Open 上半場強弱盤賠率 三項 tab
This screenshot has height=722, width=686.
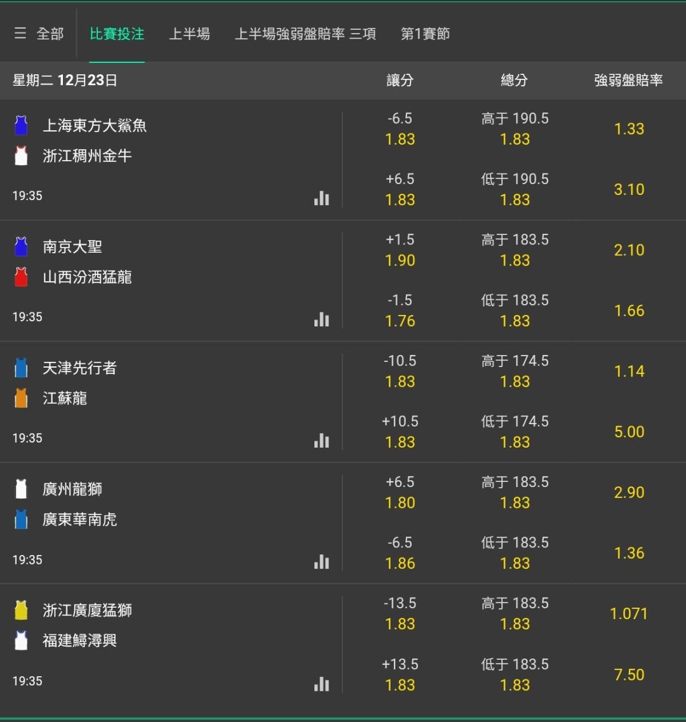305,34
